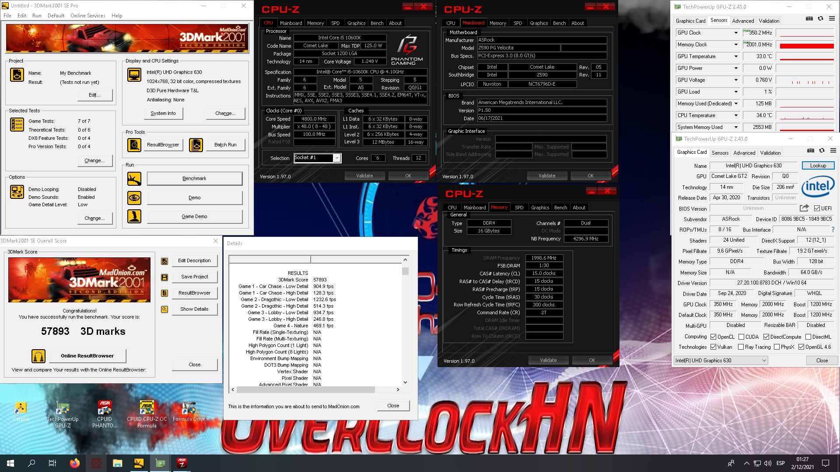
Task: Click the System Info button
Action: (163, 114)
